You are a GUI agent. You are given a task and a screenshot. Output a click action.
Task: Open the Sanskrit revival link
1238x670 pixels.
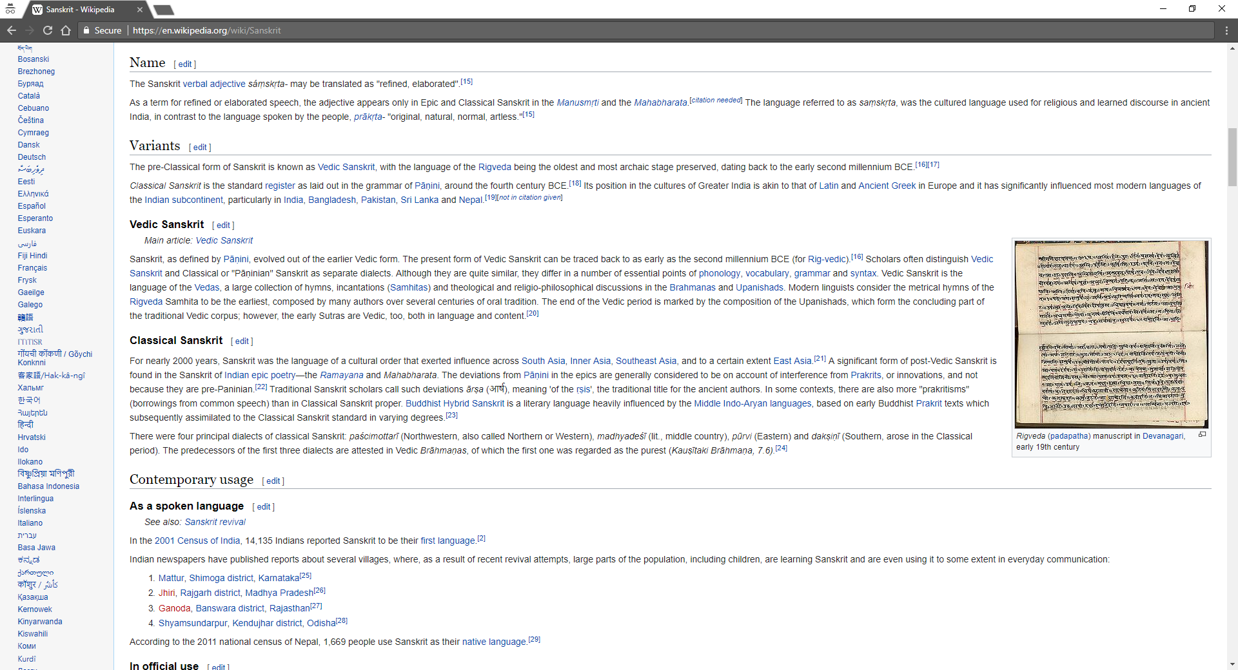click(215, 522)
